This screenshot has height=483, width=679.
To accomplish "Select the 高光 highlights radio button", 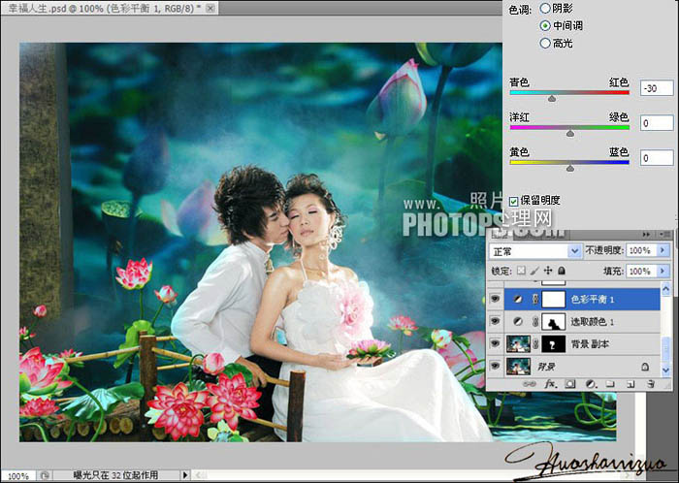I will 545,43.
